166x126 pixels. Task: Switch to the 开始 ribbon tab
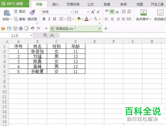tap(39, 4)
